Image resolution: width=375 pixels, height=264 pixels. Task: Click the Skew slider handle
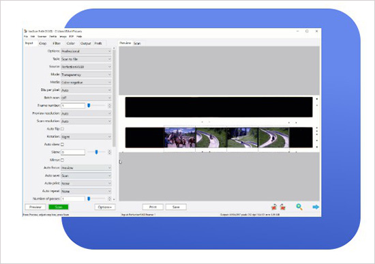click(x=96, y=152)
